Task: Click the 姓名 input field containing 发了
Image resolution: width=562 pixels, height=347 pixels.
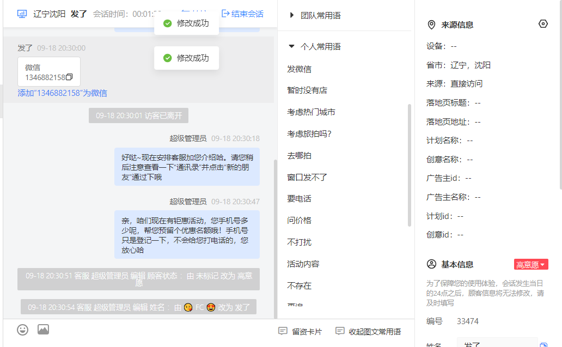Action: pos(497,343)
